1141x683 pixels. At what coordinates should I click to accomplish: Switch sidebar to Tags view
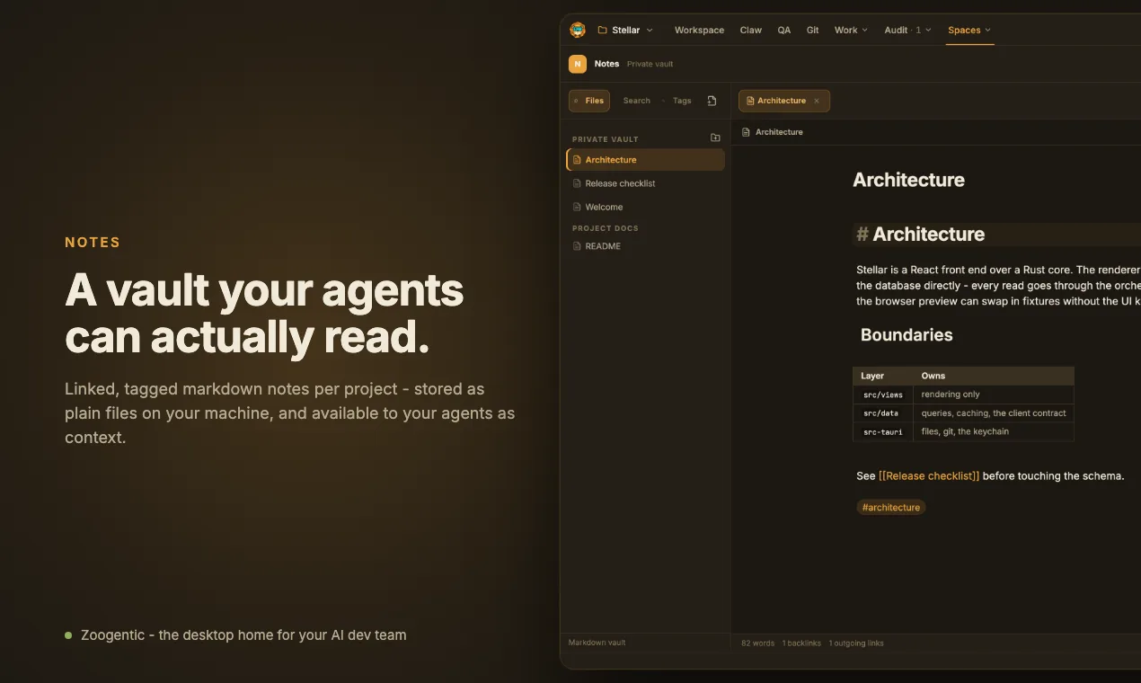(x=682, y=101)
